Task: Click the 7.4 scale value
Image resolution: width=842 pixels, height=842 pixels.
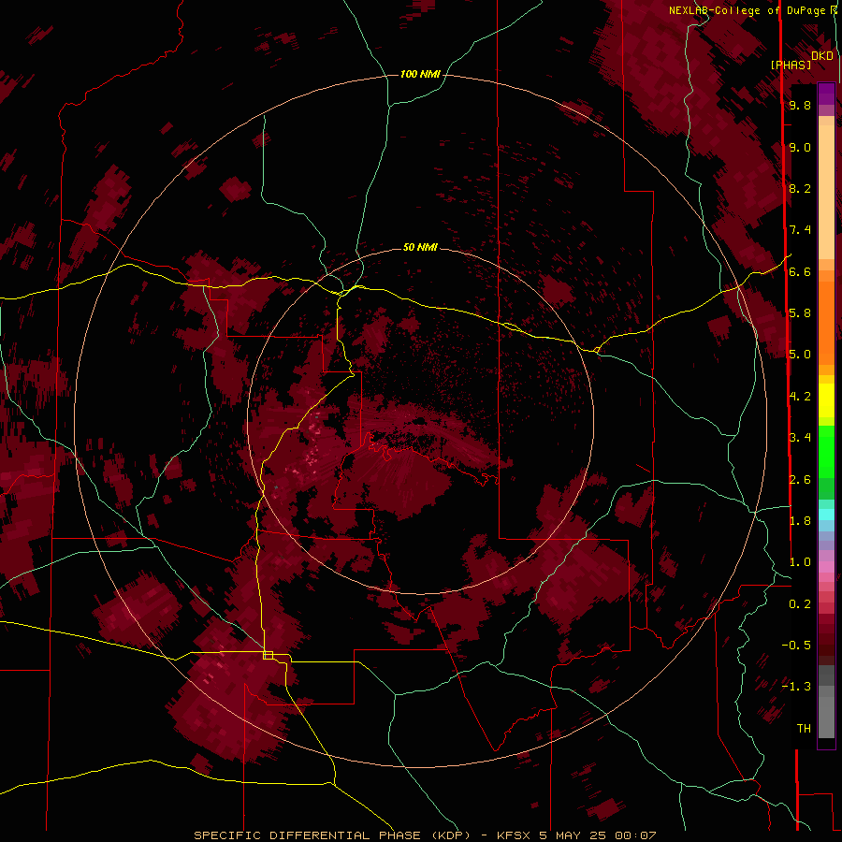Action: [x=800, y=230]
